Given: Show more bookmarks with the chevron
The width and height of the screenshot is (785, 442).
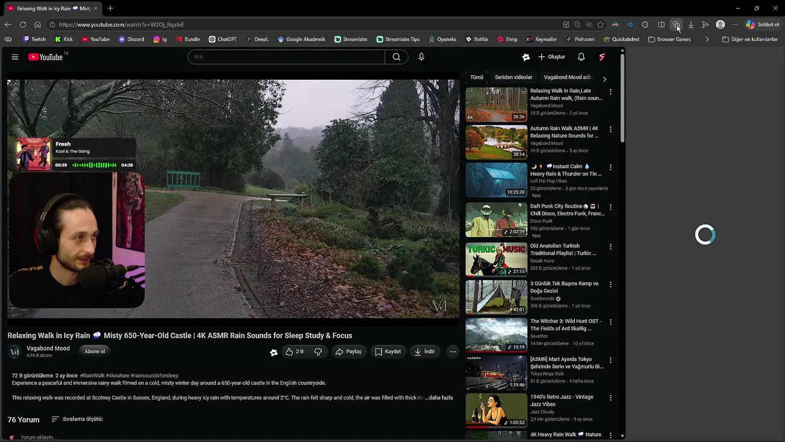Looking at the screenshot, I should [707, 39].
